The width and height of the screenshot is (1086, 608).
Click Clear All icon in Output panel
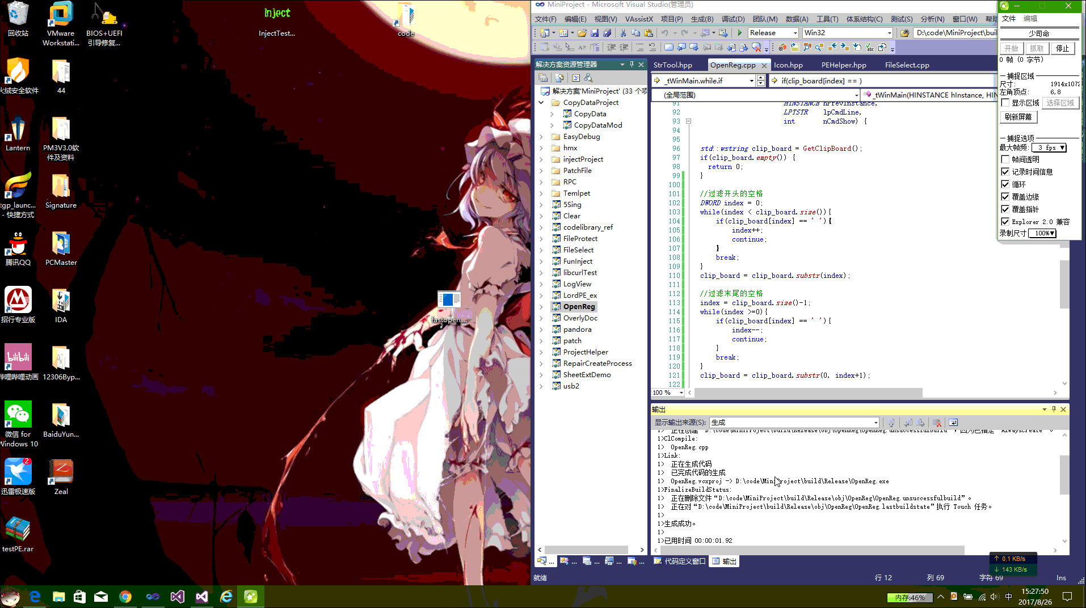tap(937, 423)
